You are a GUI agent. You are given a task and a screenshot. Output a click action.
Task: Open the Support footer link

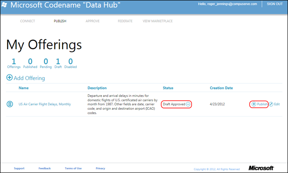pyautogui.click(x=19, y=169)
